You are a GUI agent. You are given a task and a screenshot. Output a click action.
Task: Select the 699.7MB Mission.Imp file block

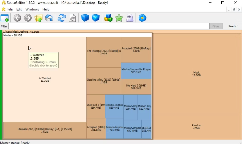130,107
